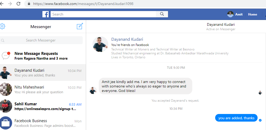The width and height of the screenshot is (266, 130).
Task: Open Amit profile from top bar
Action: (235, 14)
